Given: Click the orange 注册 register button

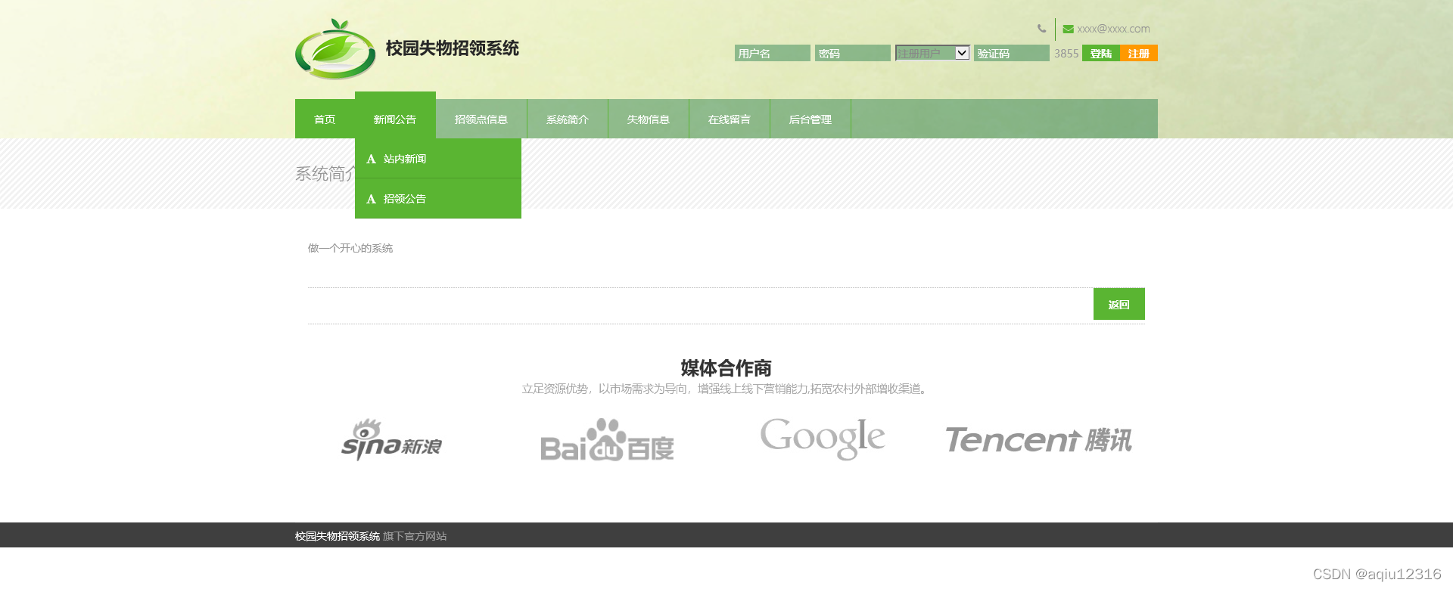Looking at the screenshot, I should pos(1139,53).
